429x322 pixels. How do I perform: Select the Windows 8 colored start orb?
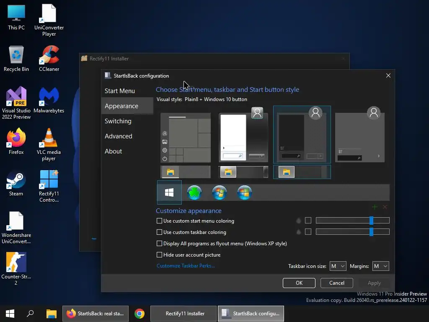(x=244, y=192)
